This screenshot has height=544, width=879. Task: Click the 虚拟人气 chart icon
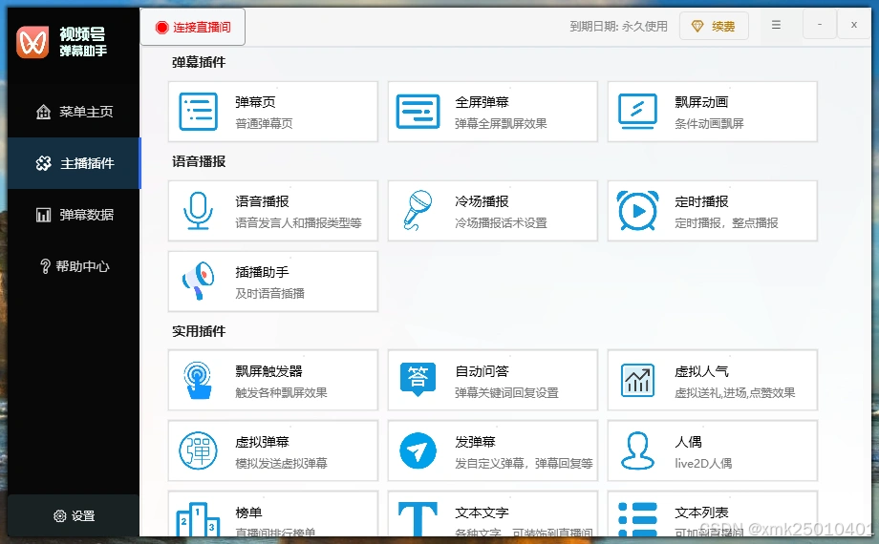(637, 380)
